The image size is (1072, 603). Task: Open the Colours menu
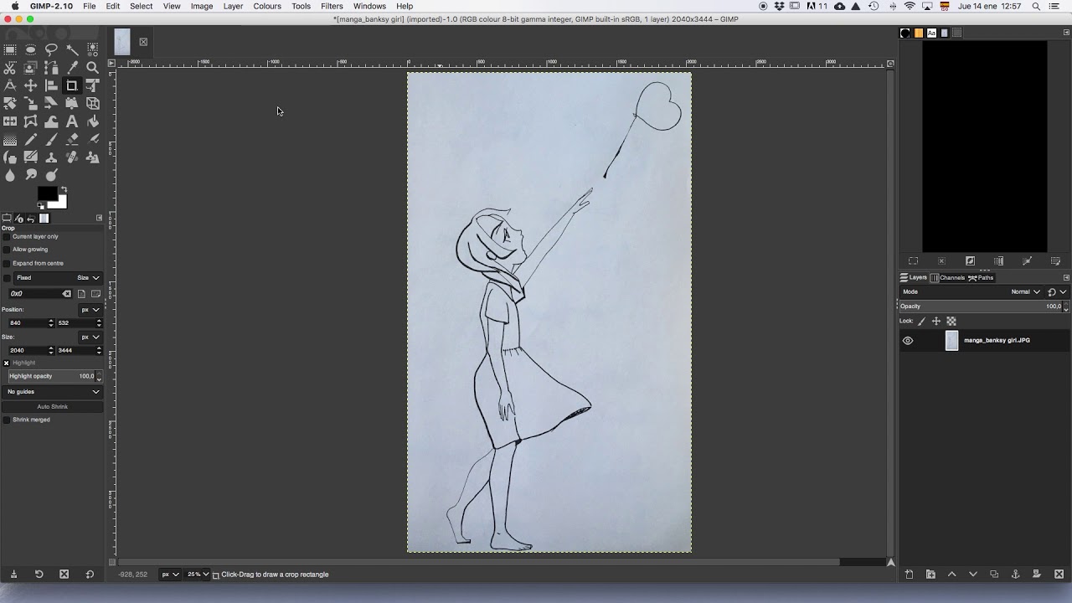click(267, 6)
